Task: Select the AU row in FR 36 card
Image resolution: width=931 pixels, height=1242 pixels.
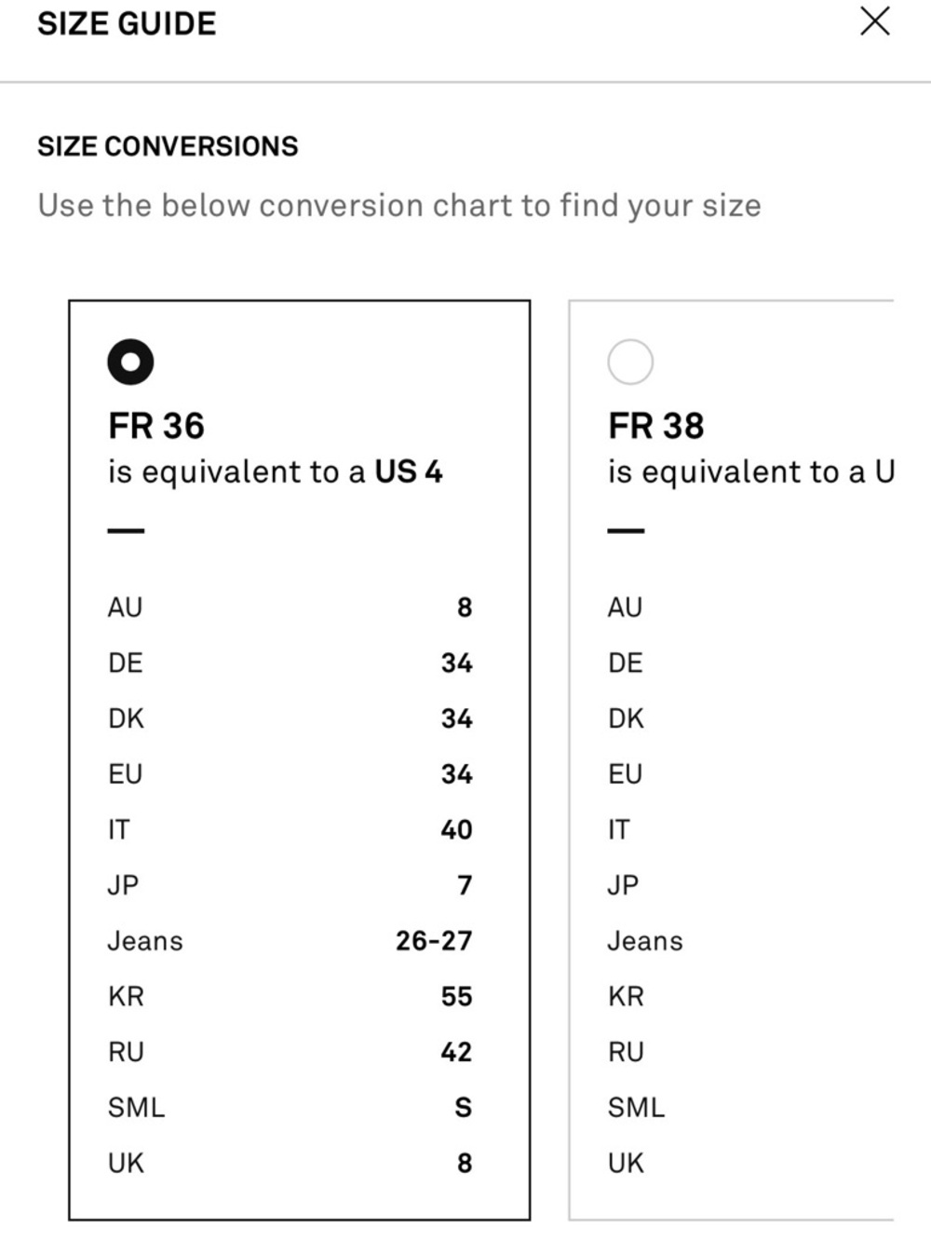Action: pos(290,607)
